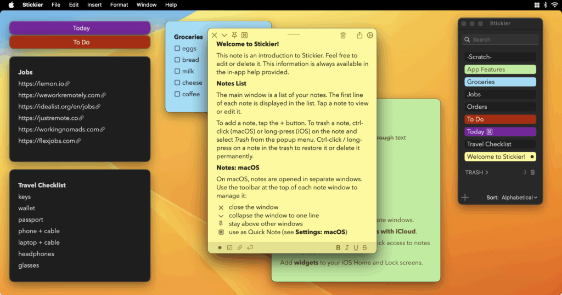Open the Insert menu

(94, 4)
